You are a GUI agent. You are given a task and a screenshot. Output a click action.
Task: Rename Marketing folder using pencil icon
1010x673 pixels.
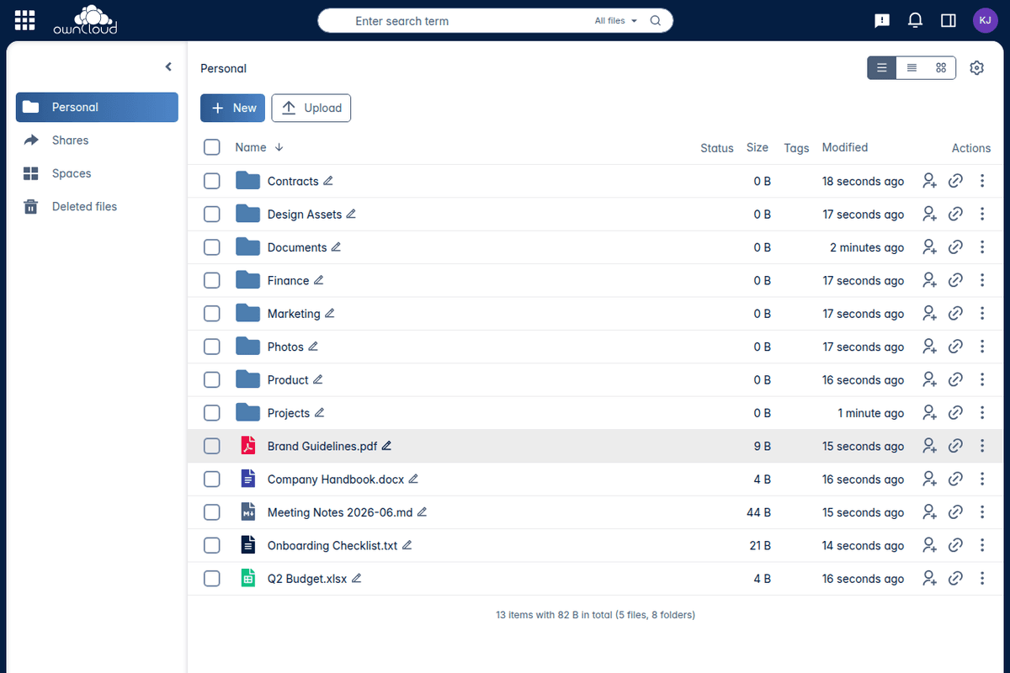(x=329, y=314)
